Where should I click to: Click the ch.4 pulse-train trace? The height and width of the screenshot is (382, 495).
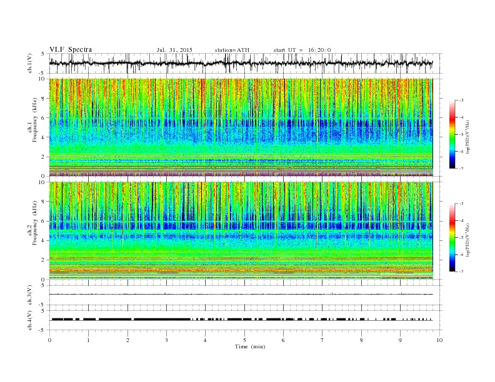(241, 320)
